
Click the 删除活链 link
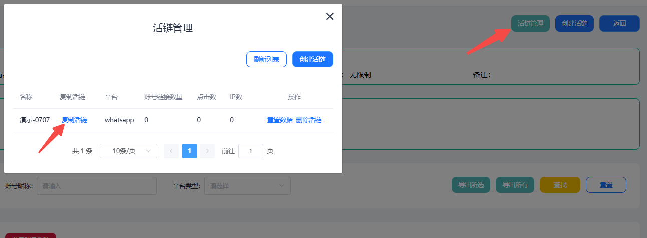[x=309, y=120]
